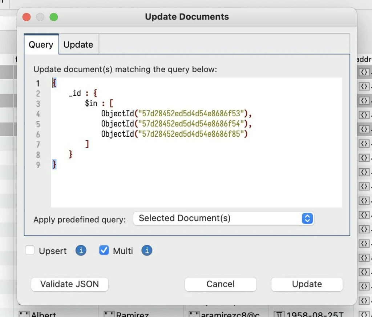
Task: Click the Validate JSON button
Action: tap(69, 284)
